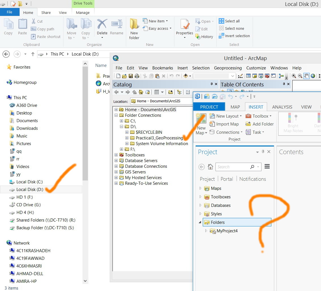Open the Project pane hamburger menu

click(x=267, y=166)
